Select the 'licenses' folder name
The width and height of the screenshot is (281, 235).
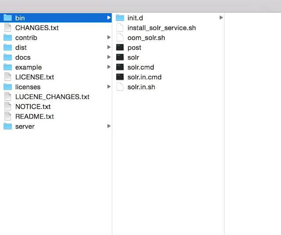28,87
